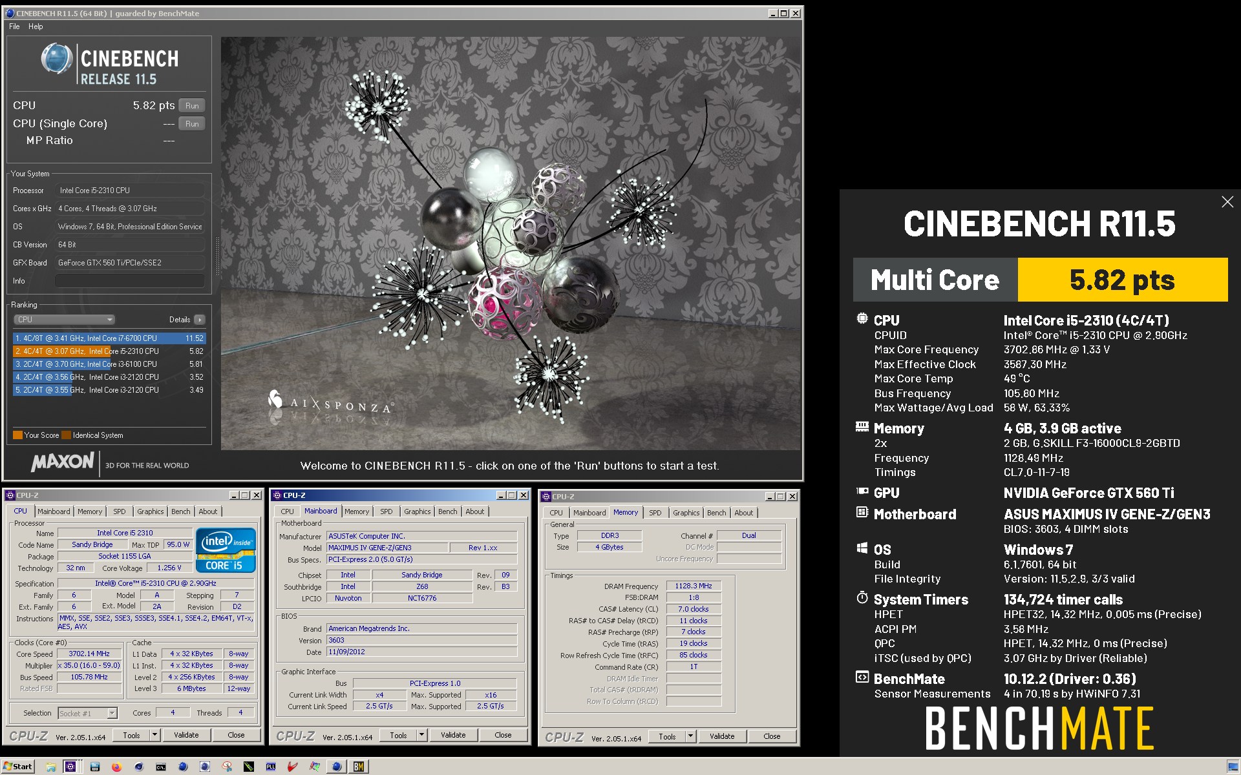Click Validate in the right CPU-Z window

[722, 736]
